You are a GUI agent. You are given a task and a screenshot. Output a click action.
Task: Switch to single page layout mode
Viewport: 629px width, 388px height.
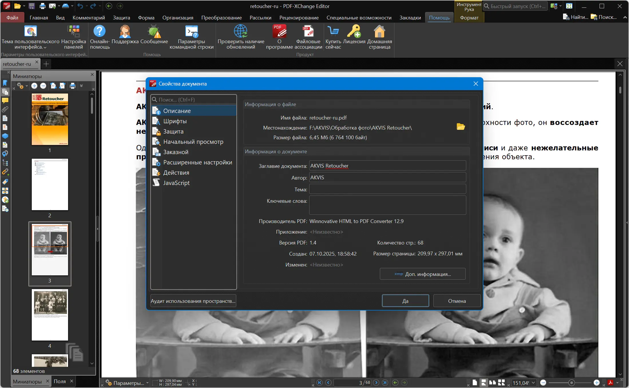point(475,383)
